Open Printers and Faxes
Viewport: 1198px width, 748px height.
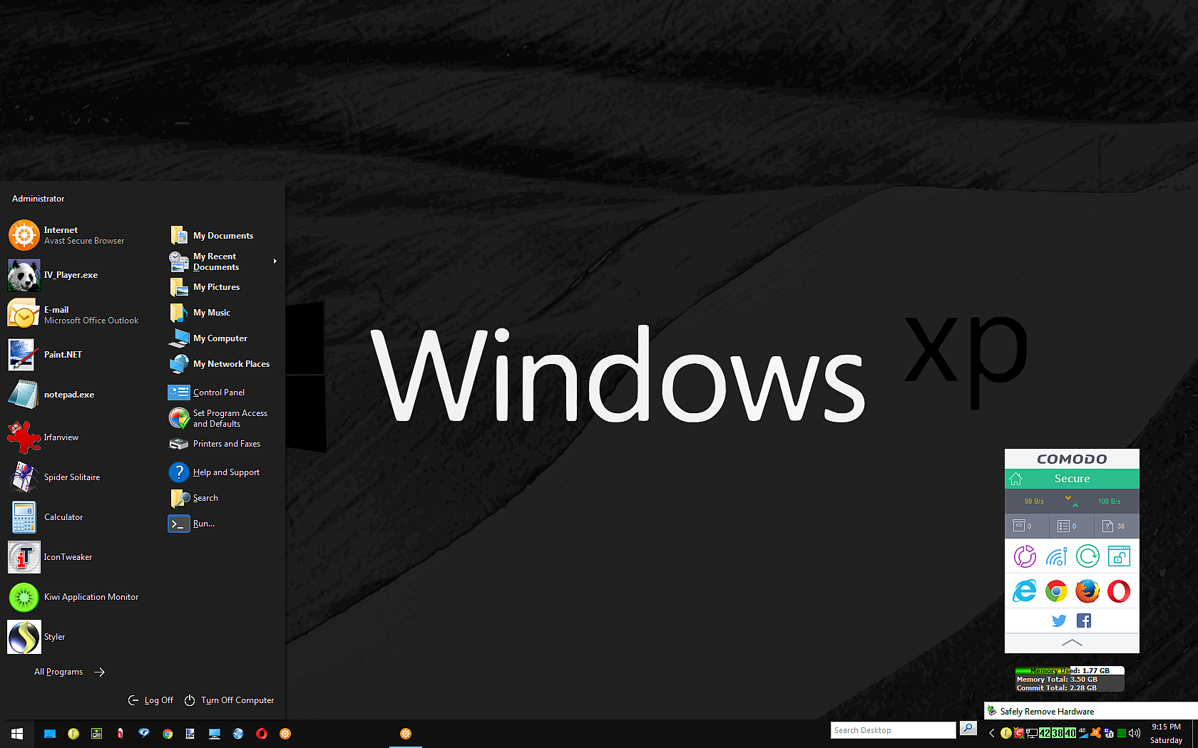[x=223, y=444]
